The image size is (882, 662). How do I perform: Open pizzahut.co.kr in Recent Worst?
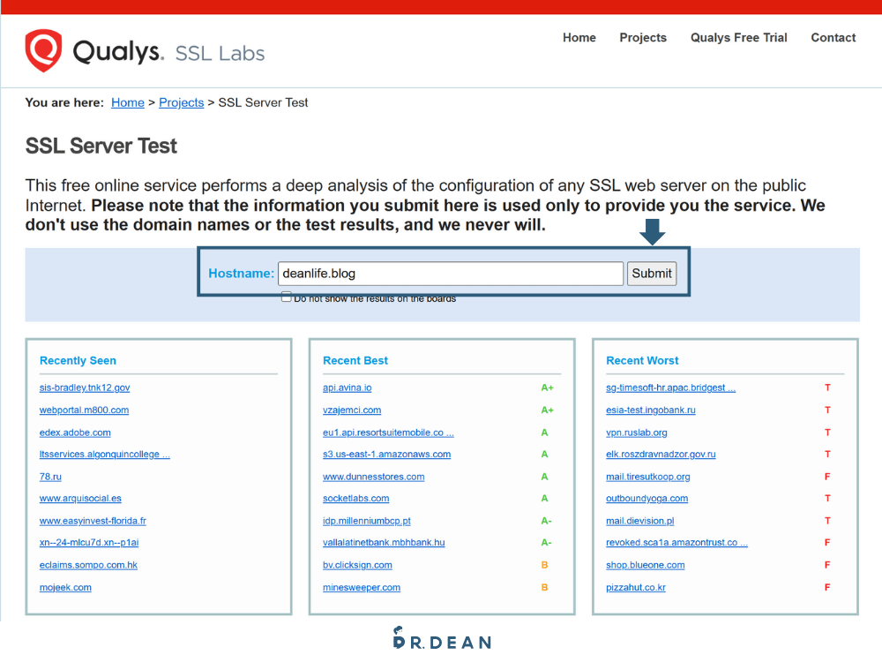635,588
